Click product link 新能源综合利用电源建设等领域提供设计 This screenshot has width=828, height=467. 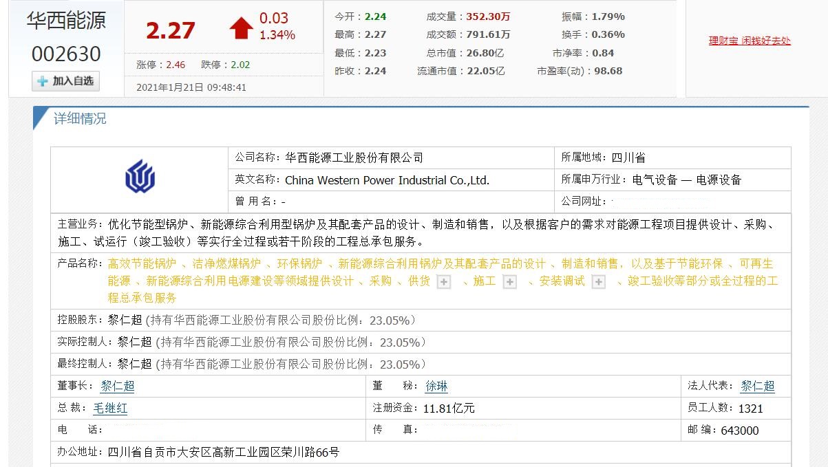pyautogui.click(x=250, y=281)
